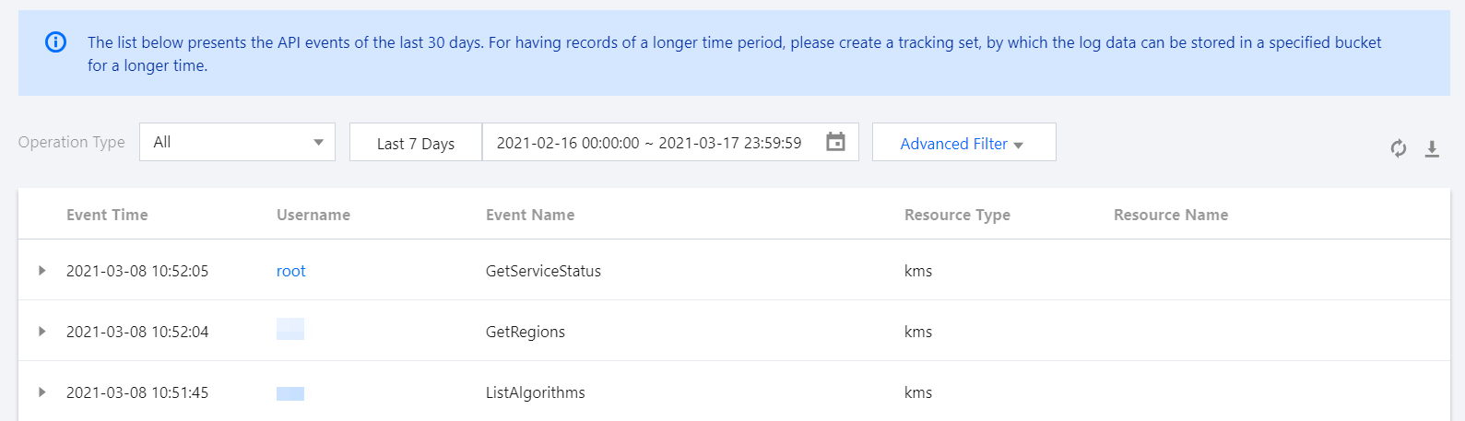The height and width of the screenshot is (421, 1465).
Task: Click the blue info icon in banner
Action: click(x=56, y=42)
